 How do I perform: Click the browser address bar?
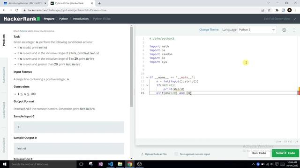pos(142,10)
